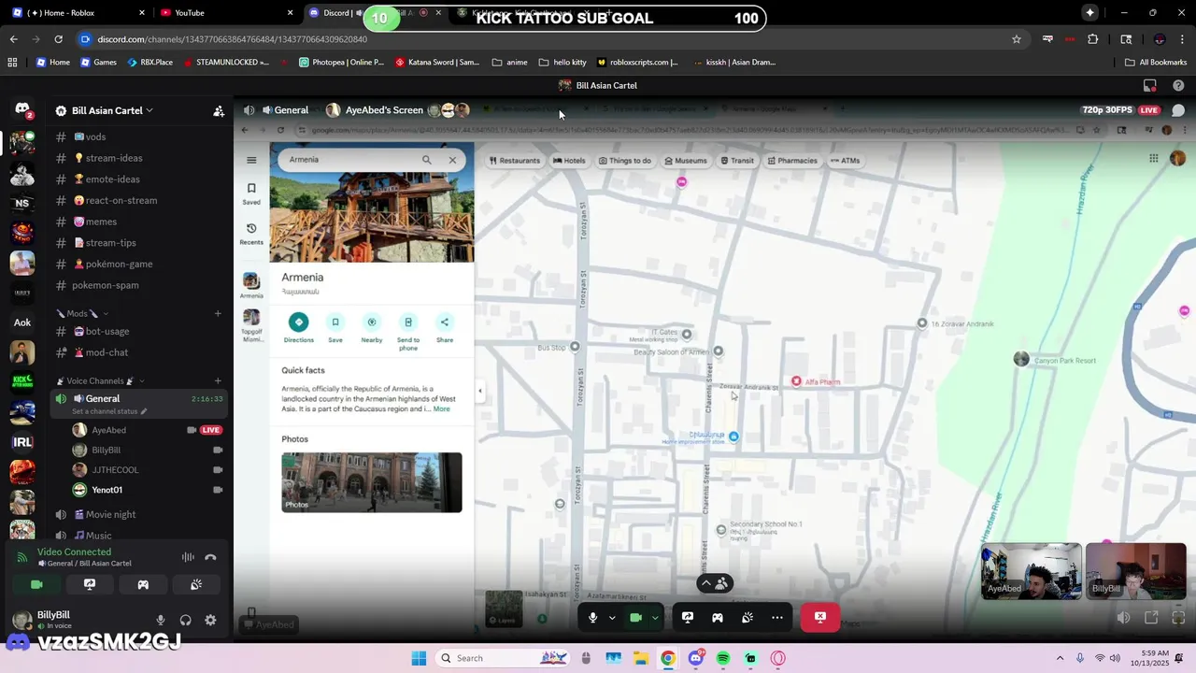
Task: Toggle fullscreen for the stream
Action: (1177, 617)
